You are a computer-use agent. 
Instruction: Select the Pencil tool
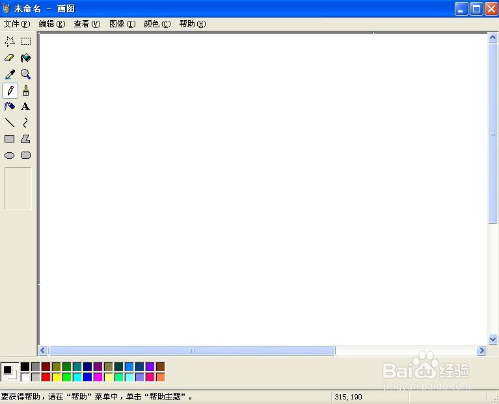click(10, 90)
